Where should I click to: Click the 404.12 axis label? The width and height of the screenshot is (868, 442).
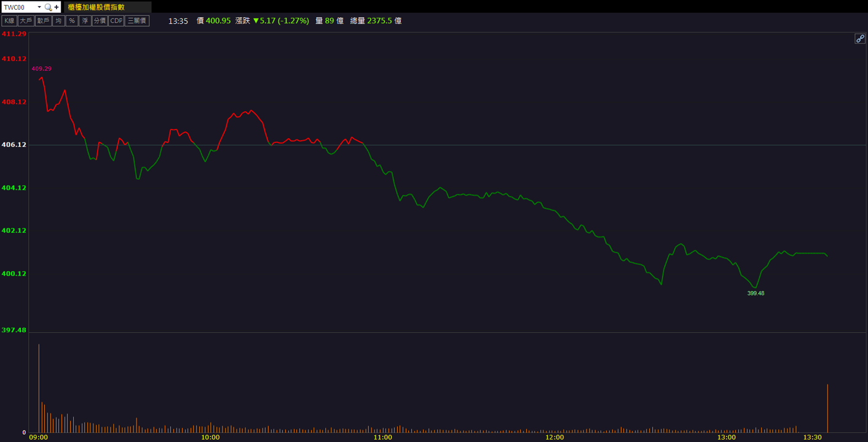tap(14, 188)
